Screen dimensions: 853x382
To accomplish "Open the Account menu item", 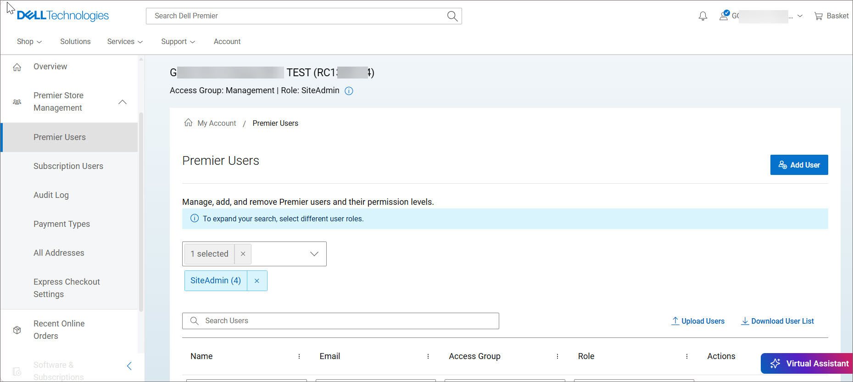I will click(x=227, y=42).
